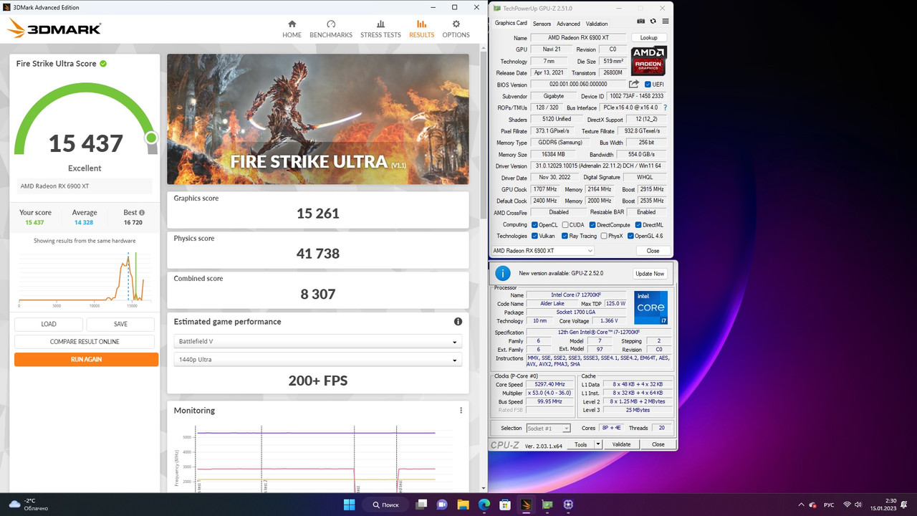Open the Monitoring three-dot menu
Viewport: 917px width, 516px height.
coord(461,411)
